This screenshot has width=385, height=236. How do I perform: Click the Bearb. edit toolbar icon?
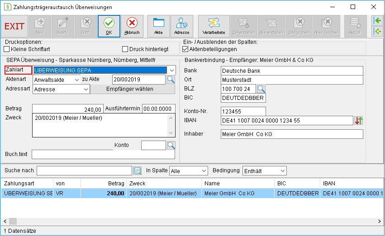click(x=62, y=26)
